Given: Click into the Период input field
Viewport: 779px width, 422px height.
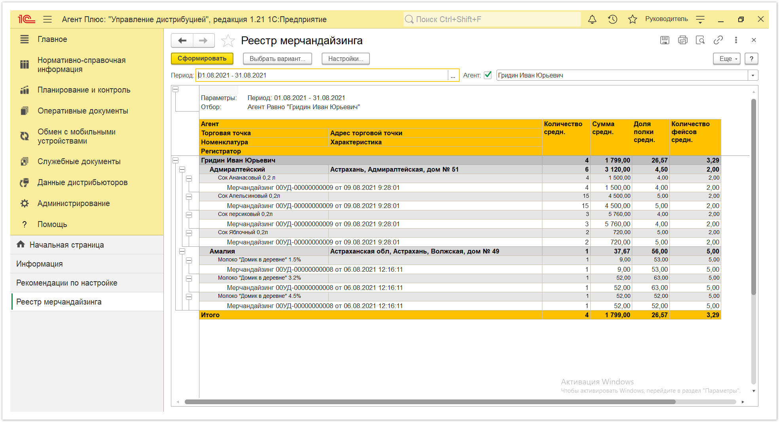Looking at the screenshot, I should 322,75.
